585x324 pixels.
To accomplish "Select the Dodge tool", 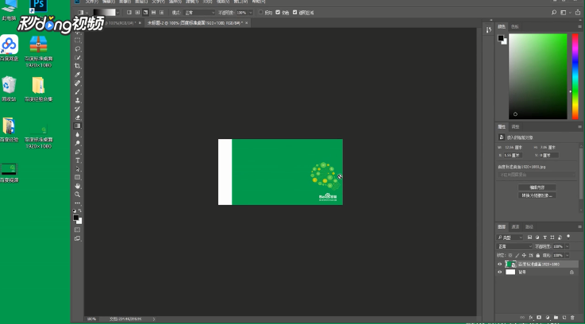I will (x=78, y=143).
